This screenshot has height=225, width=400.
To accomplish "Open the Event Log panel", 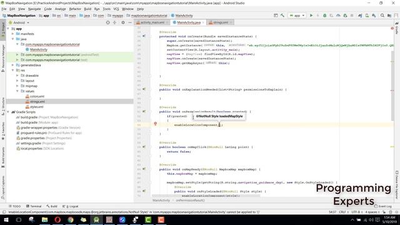I will [383, 206].
